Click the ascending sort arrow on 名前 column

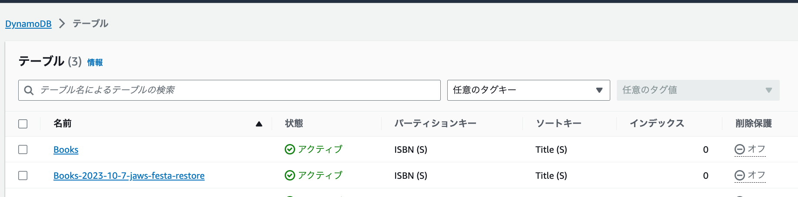point(259,124)
